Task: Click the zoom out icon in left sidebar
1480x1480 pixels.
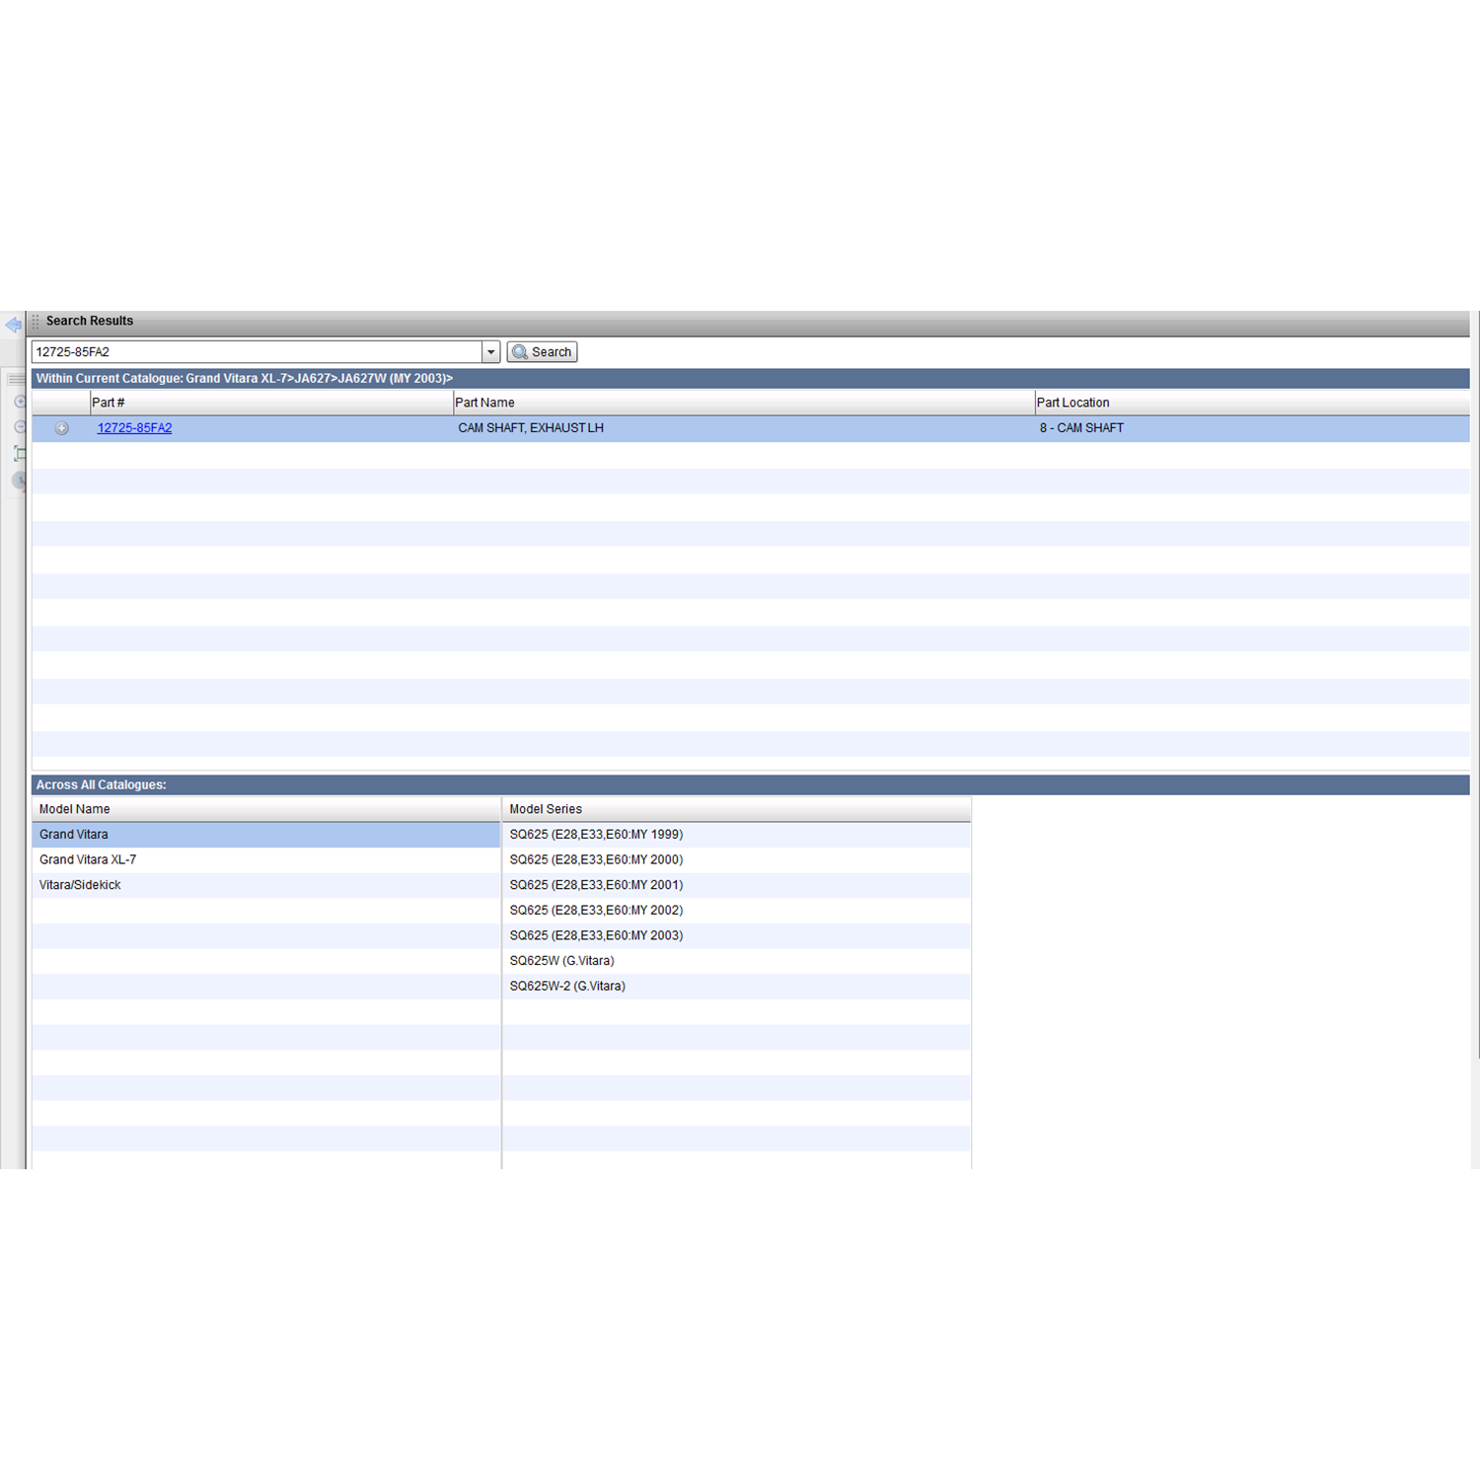Action: point(20,427)
